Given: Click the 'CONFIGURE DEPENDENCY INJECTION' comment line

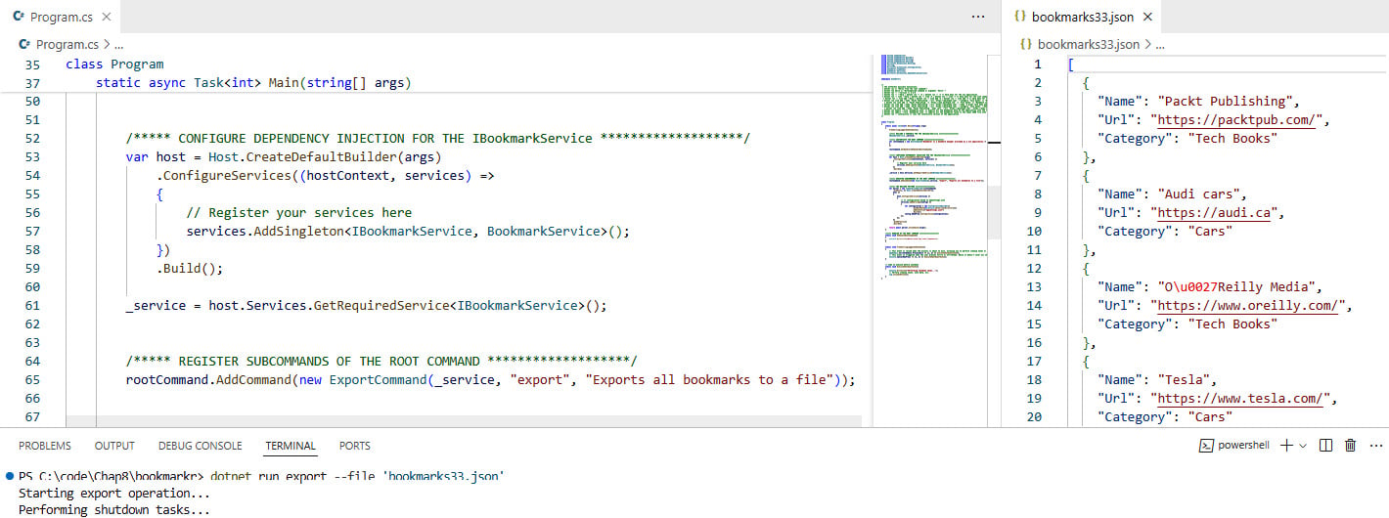Looking at the screenshot, I should point(437,138).
